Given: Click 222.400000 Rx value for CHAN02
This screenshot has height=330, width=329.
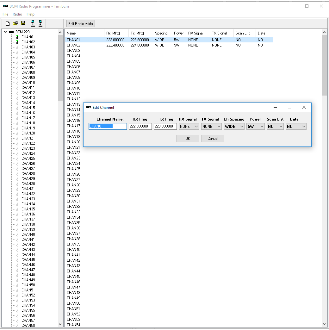Looking at the screenshot, I should point(115,45).
